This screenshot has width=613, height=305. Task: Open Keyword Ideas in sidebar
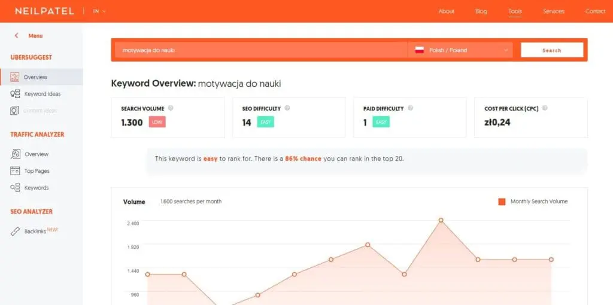tap(43, 94)
